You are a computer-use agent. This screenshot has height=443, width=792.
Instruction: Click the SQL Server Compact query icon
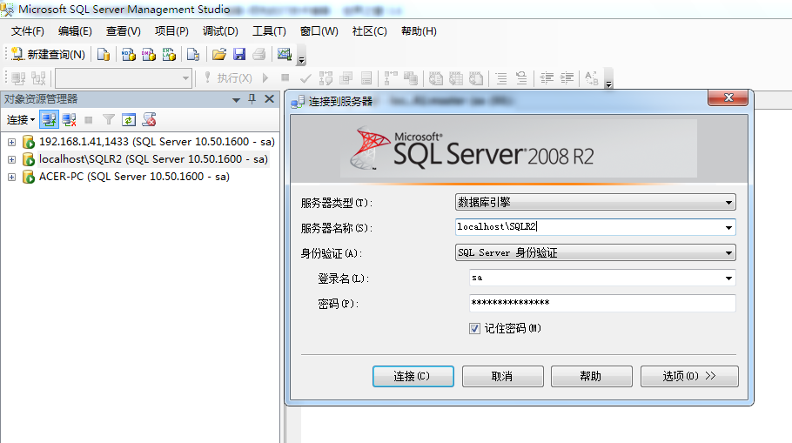tap(193, 54)
